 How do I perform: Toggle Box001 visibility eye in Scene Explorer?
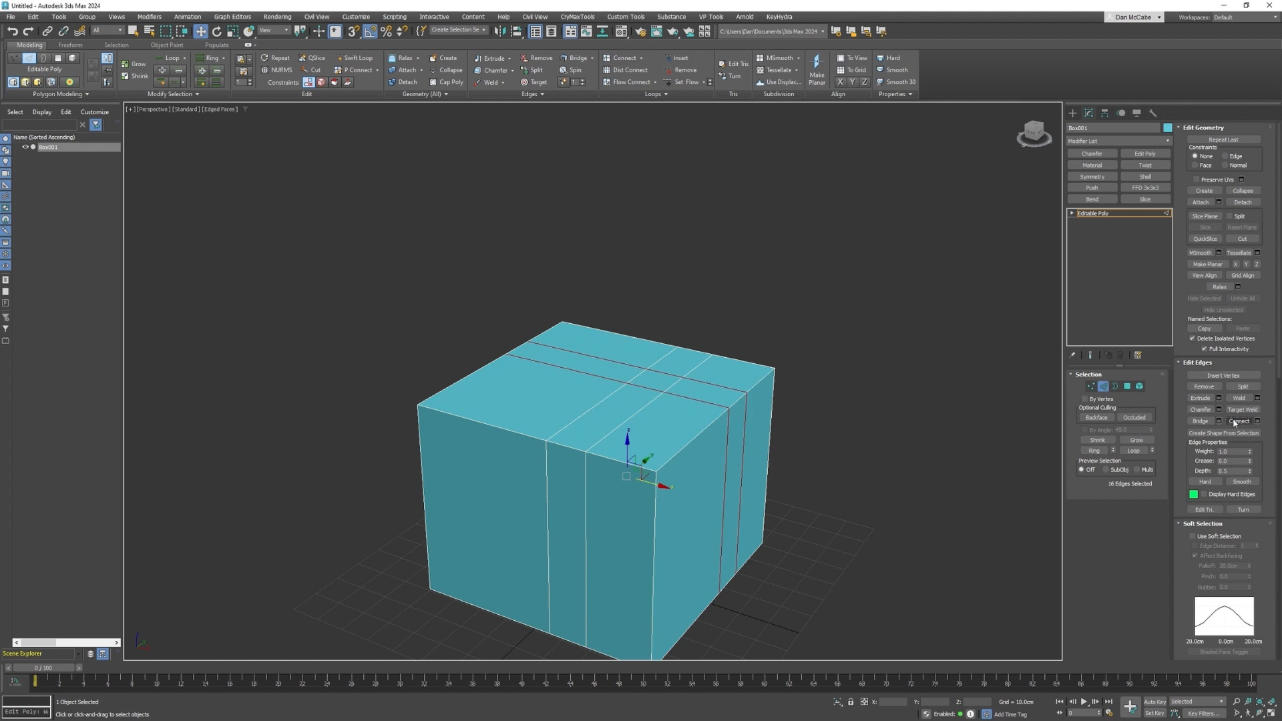[25, 147]
